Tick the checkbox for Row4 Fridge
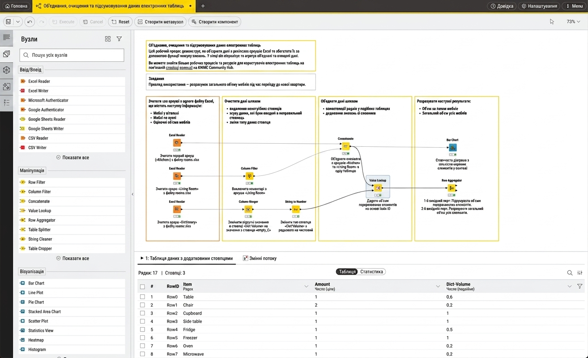The height and width of the screenshot is (358, 588). click(x=142, y=329)
